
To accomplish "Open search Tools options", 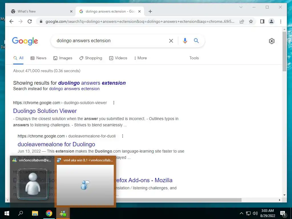I will click(194, 58).
